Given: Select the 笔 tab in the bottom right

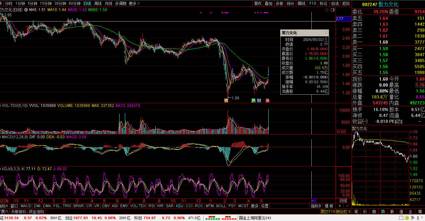Looking at the screenshot, I should [356, 212].
